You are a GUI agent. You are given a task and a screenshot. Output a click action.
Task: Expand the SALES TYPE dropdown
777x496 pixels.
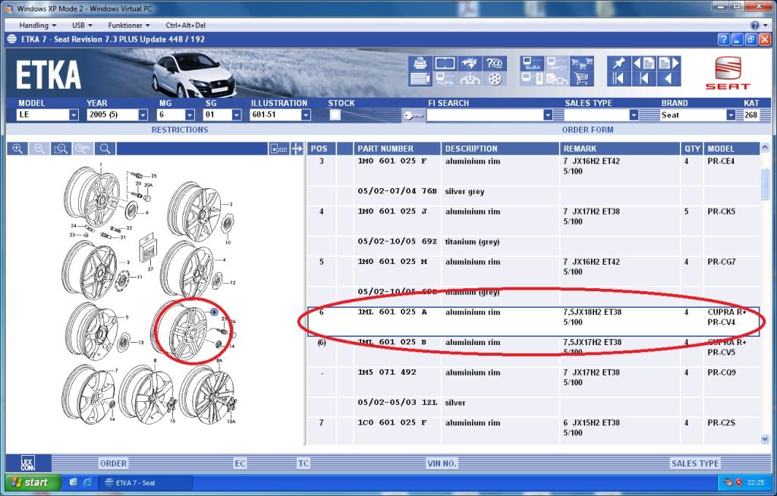(x=634, y=115)
